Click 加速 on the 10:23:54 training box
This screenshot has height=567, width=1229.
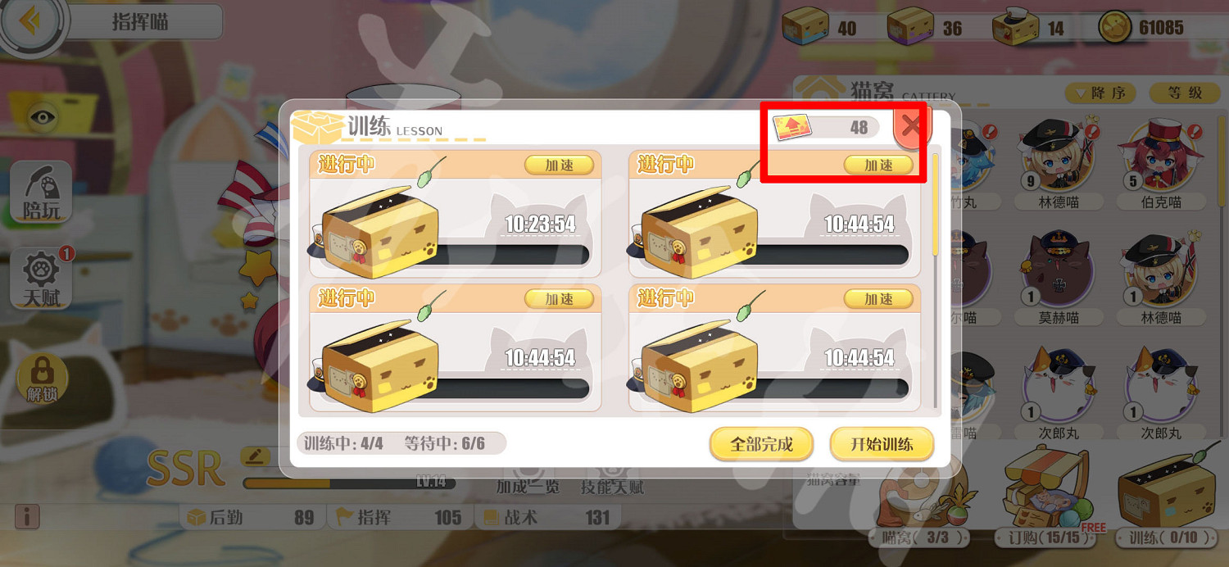pos(560,165)
